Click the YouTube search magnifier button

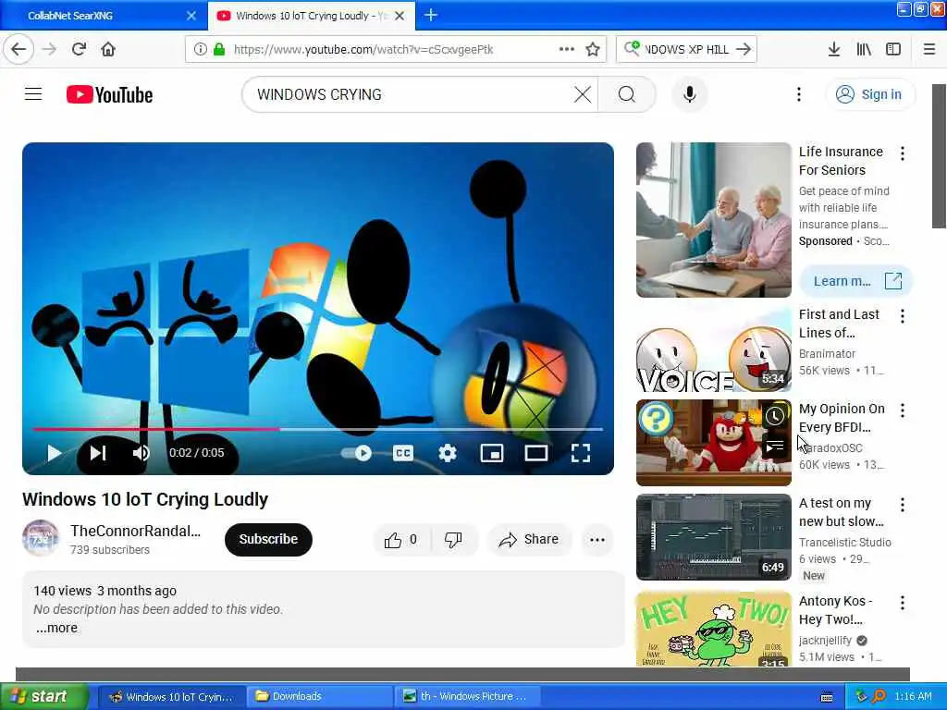(627, 94)
